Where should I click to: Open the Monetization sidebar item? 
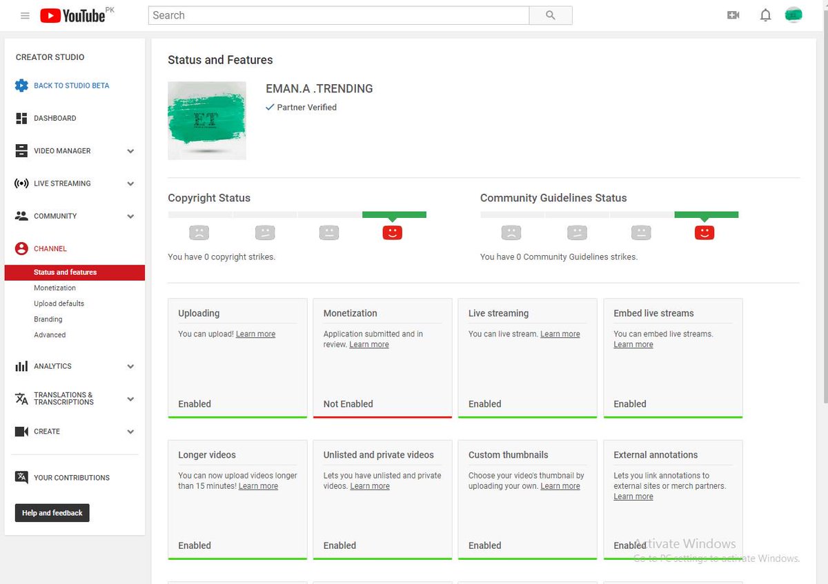pyautogui.click(x=55, y=288)
